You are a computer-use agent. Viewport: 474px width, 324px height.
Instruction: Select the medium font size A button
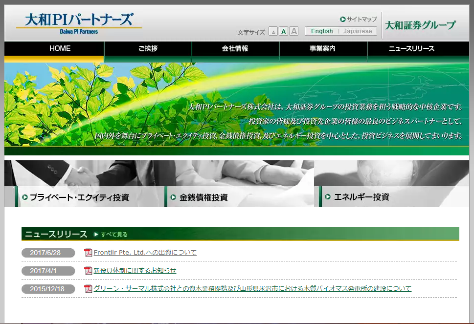tap(284, 31)
